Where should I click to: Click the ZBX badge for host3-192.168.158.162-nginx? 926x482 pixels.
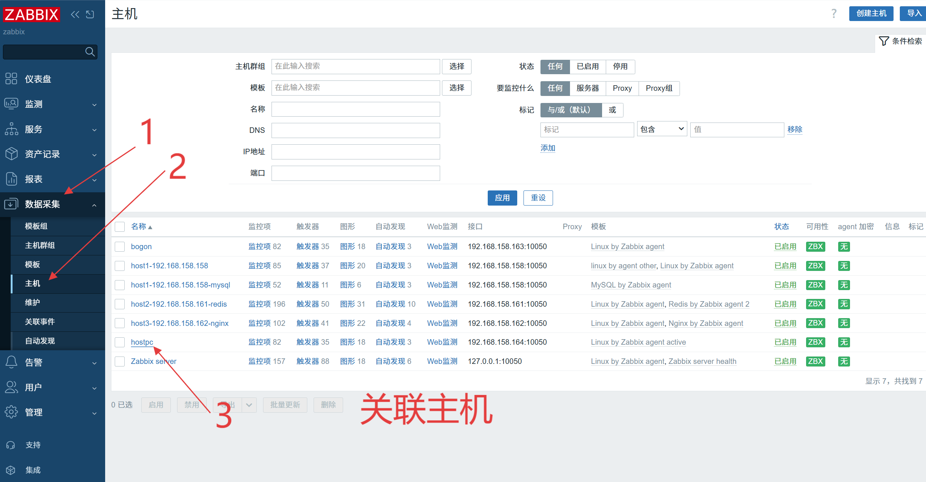tap(816, 323)
